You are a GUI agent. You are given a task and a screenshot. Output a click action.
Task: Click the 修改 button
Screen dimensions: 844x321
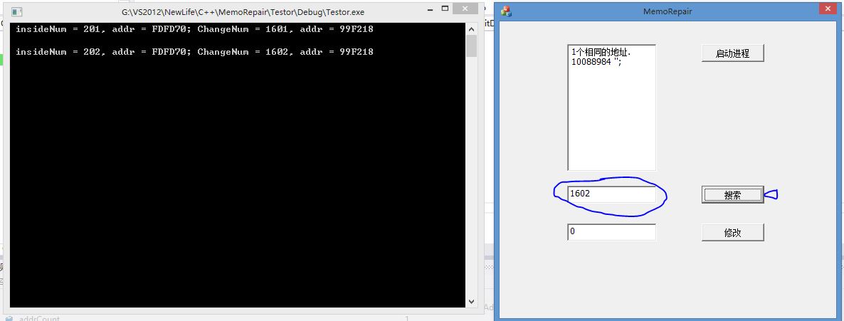(x=732, y=233)
